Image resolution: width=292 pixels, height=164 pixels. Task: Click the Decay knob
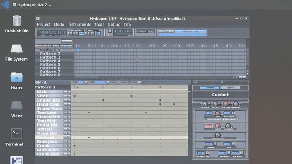tap(215, 104)
